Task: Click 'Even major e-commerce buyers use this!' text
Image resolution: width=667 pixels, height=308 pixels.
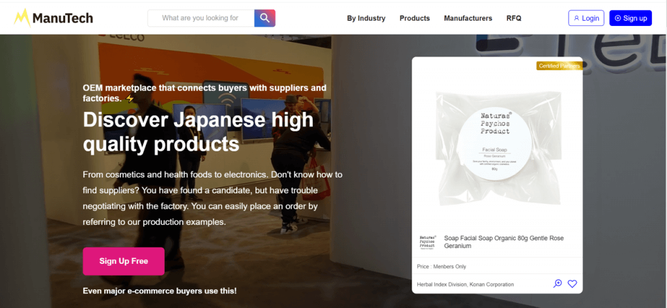Action: tap(160, 291)
